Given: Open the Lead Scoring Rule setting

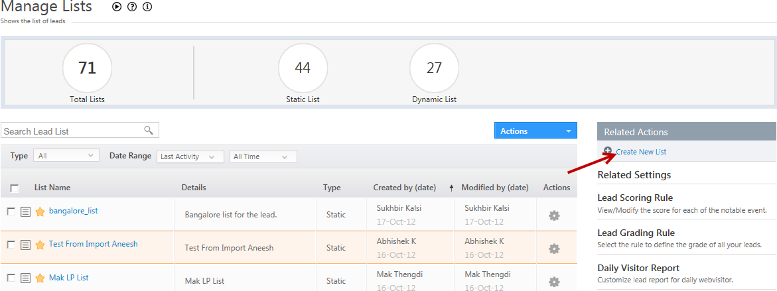Looking at the screenshot, I should (x=635, y=198).
